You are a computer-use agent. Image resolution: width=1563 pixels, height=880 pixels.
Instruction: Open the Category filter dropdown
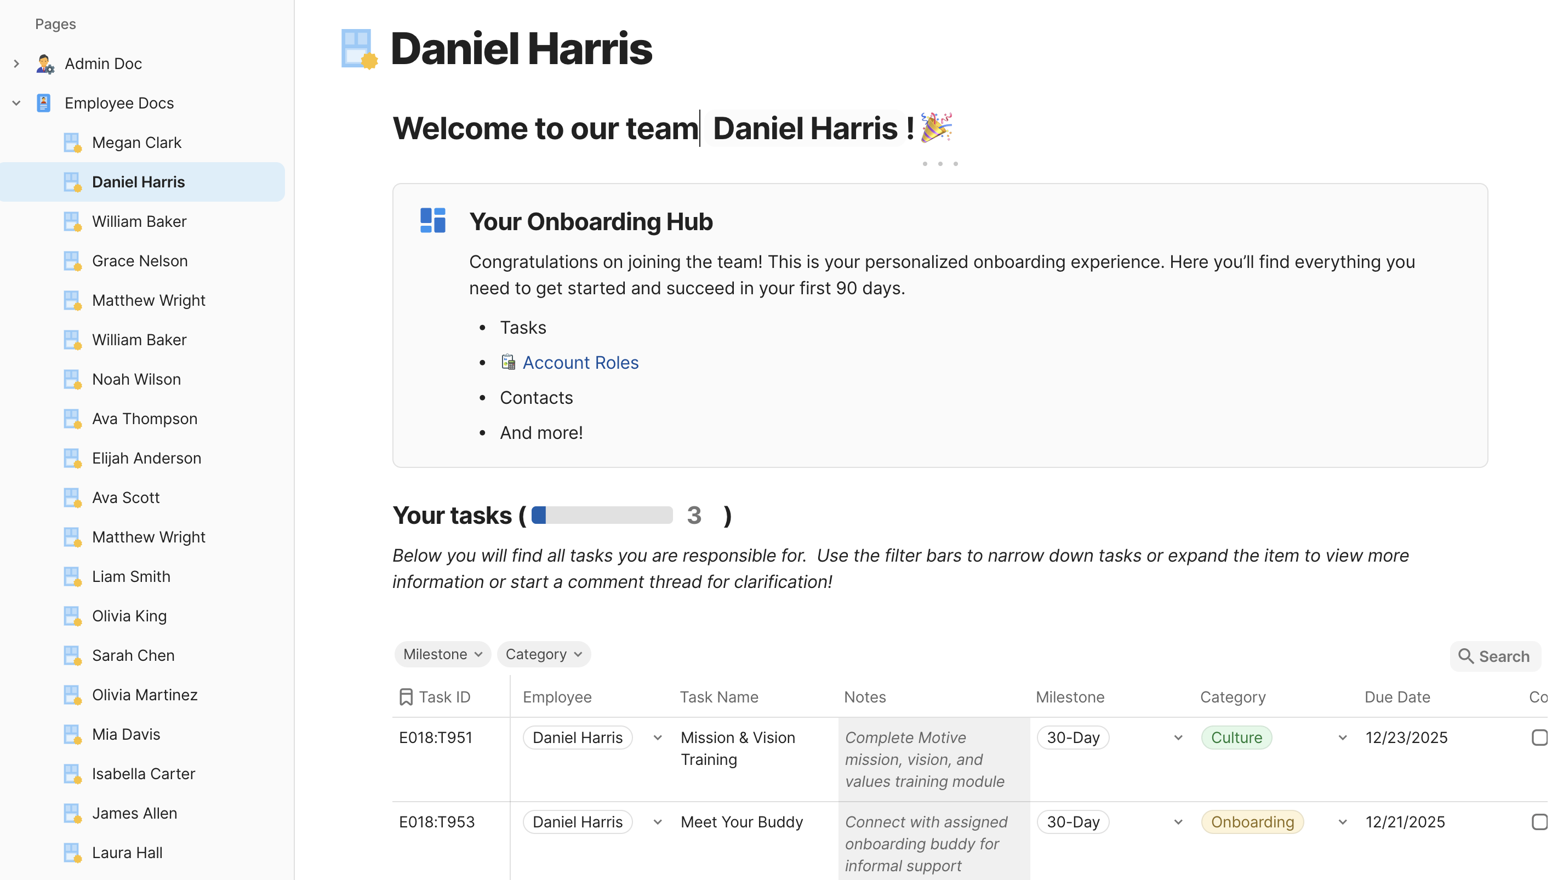544,654
